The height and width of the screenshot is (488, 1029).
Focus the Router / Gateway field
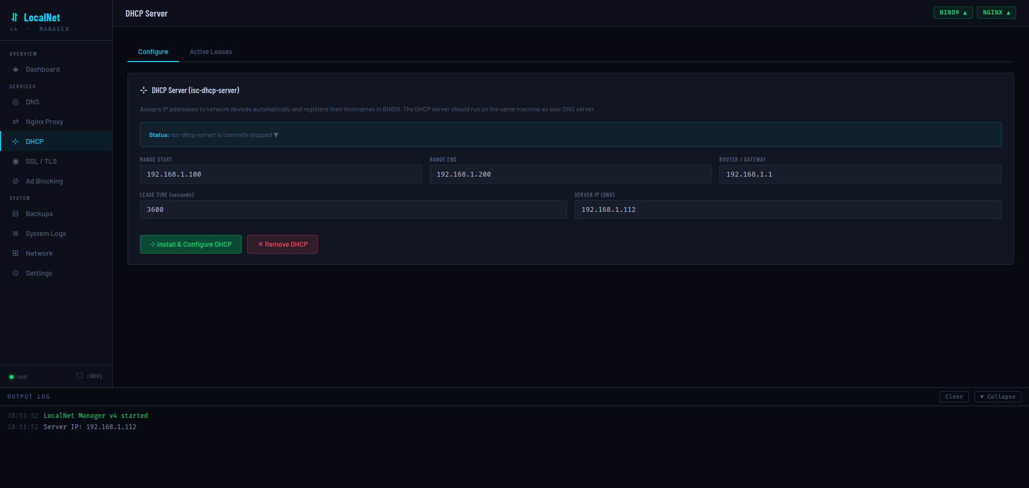pos(860,174)
